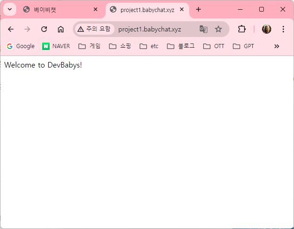Close the 베이비챗 tab
This screenshot has width=294, height=229.
coord(96,9)
